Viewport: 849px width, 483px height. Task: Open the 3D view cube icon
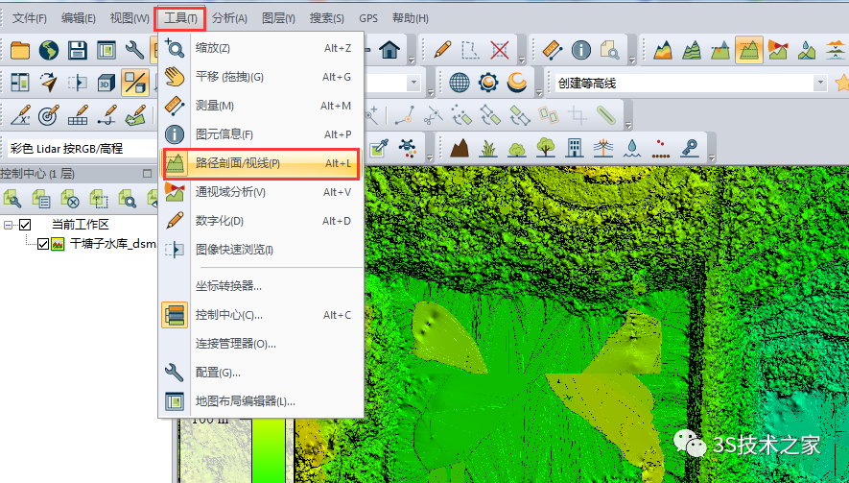coord(106,83)
